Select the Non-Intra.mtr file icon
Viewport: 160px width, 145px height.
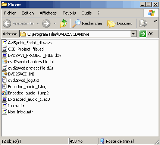click(x=4, y=112)
